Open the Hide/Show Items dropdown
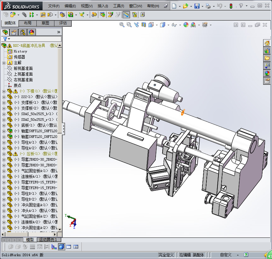 coord(180,25)
